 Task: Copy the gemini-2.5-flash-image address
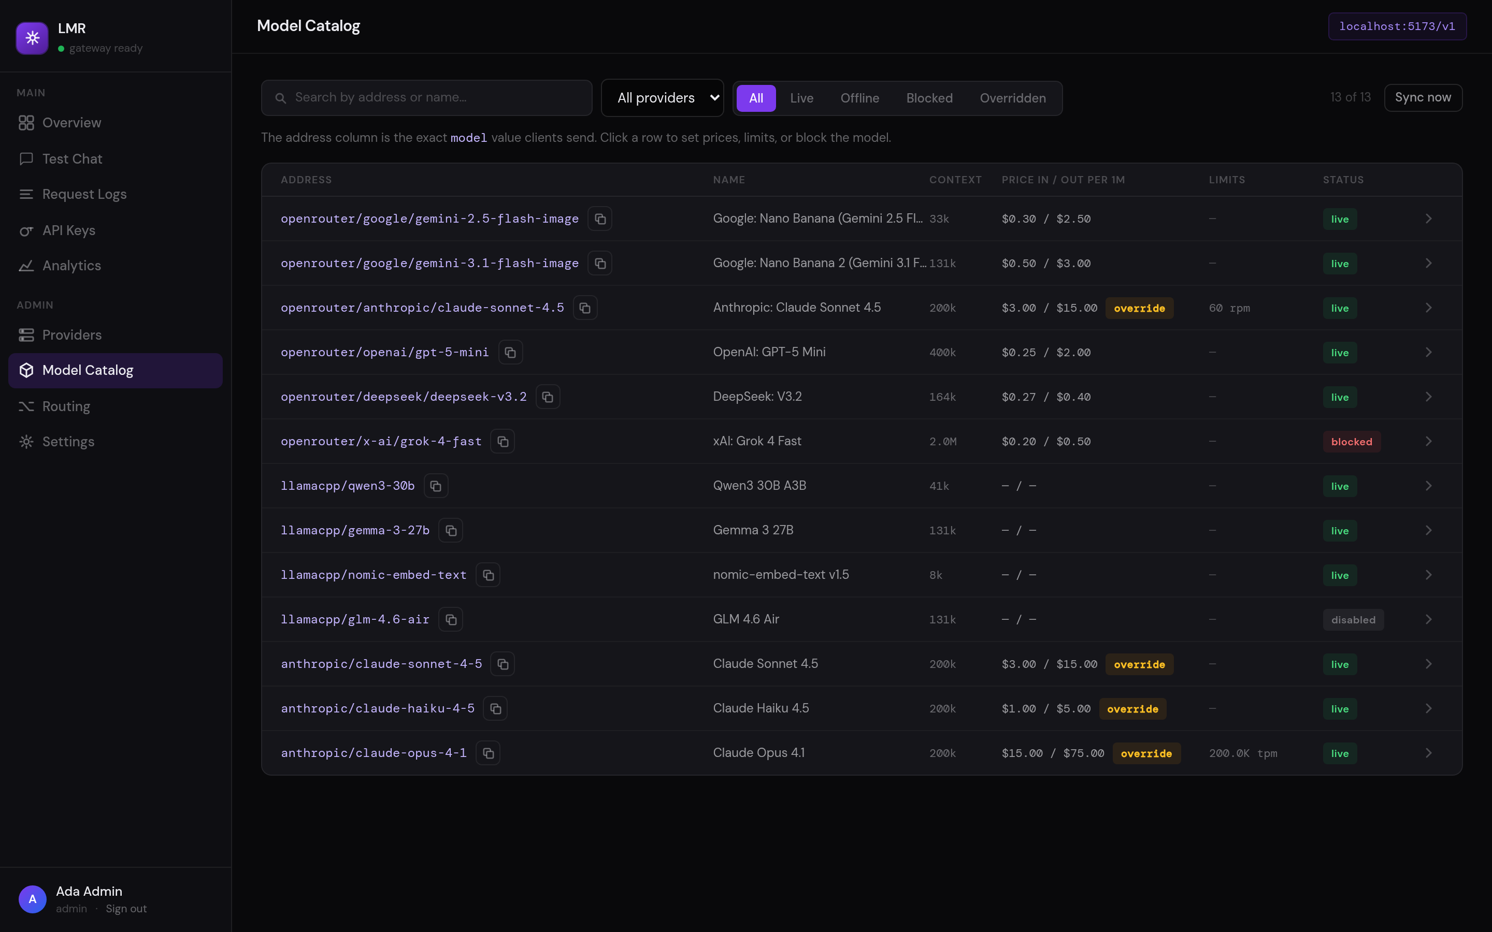click(x=600, y=219)
